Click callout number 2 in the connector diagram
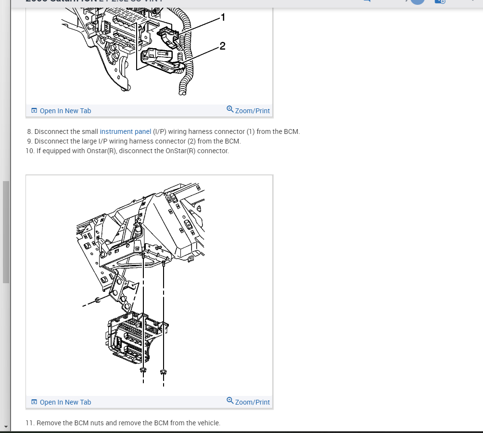Screen dimensions: 483x433 (222, 46)
